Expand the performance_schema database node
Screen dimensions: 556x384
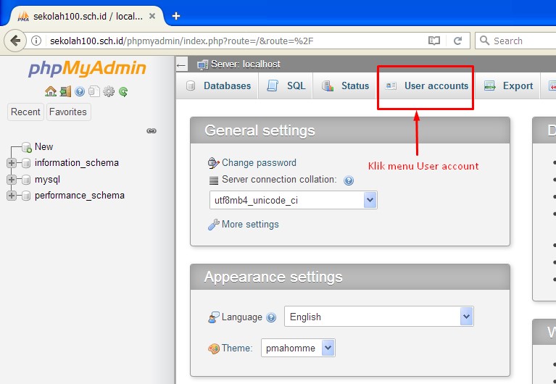[x=12, y=196]
